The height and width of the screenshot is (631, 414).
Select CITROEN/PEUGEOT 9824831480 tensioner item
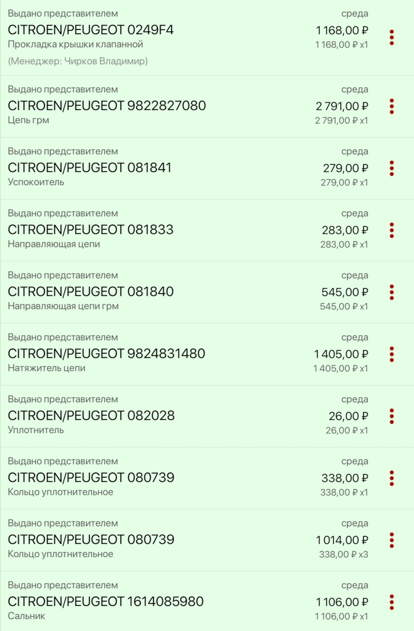[x=106, y=354]
